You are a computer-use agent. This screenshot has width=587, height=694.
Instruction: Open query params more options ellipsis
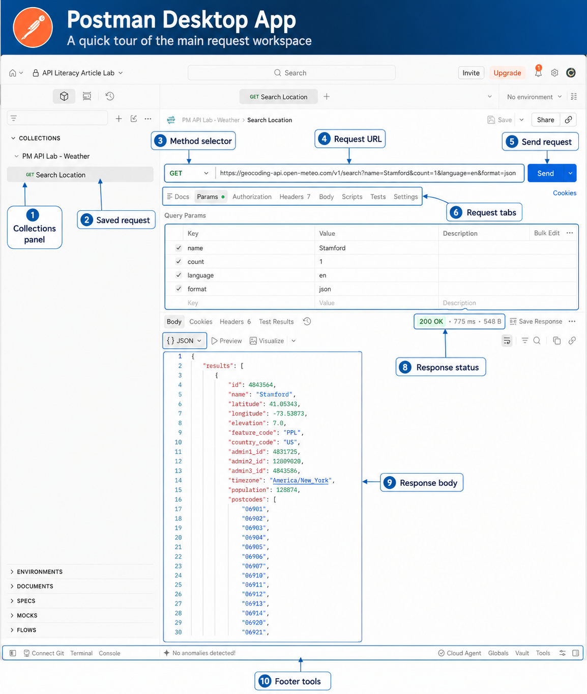coord(570,233)
